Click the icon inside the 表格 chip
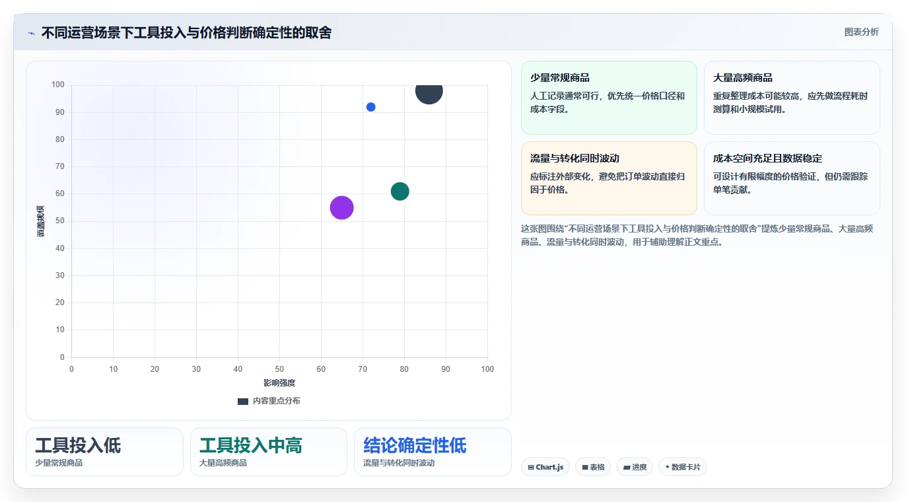 point(585,468)
